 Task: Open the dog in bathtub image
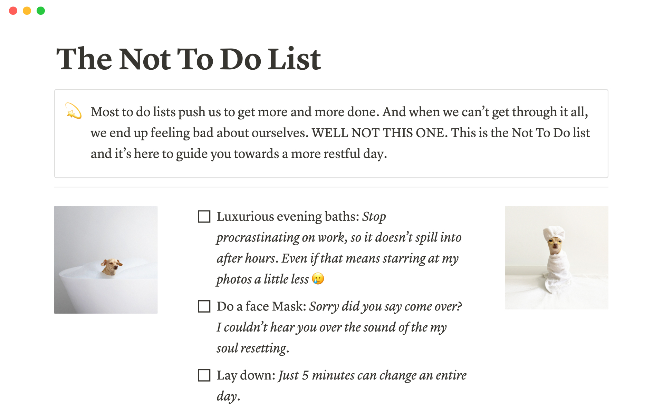pyautogui.click(x=106, y=260)
